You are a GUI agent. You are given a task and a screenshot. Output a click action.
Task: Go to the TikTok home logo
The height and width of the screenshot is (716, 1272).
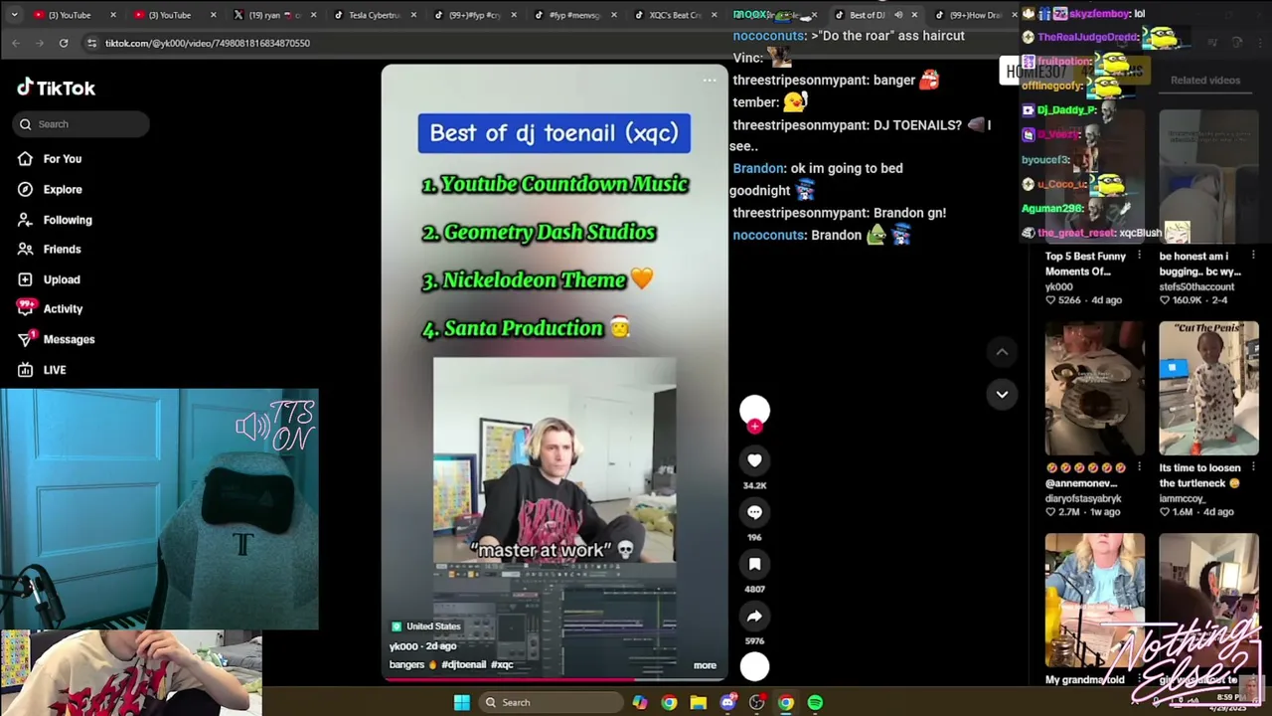coord(56,88)
